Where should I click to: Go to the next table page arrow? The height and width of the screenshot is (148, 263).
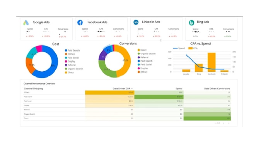pos(229,123)
